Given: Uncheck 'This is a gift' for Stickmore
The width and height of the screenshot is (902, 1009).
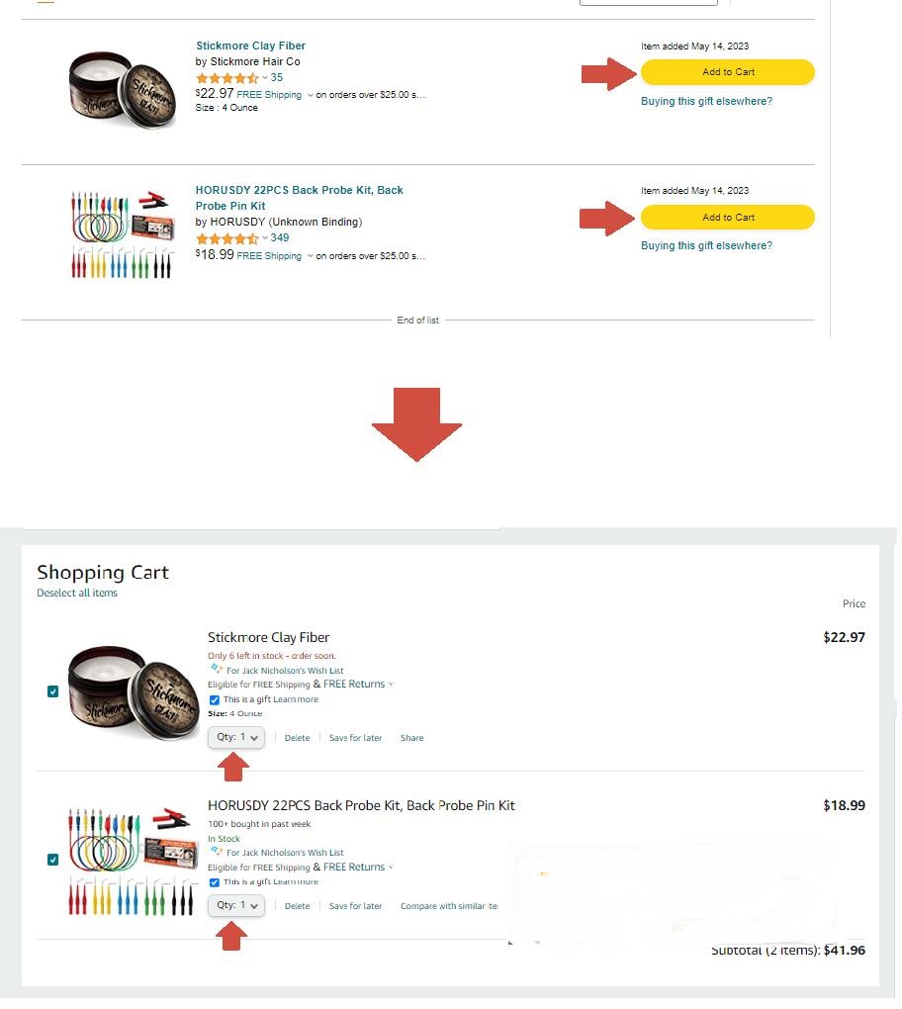Looking at the screenshot, I should [215, 700].
